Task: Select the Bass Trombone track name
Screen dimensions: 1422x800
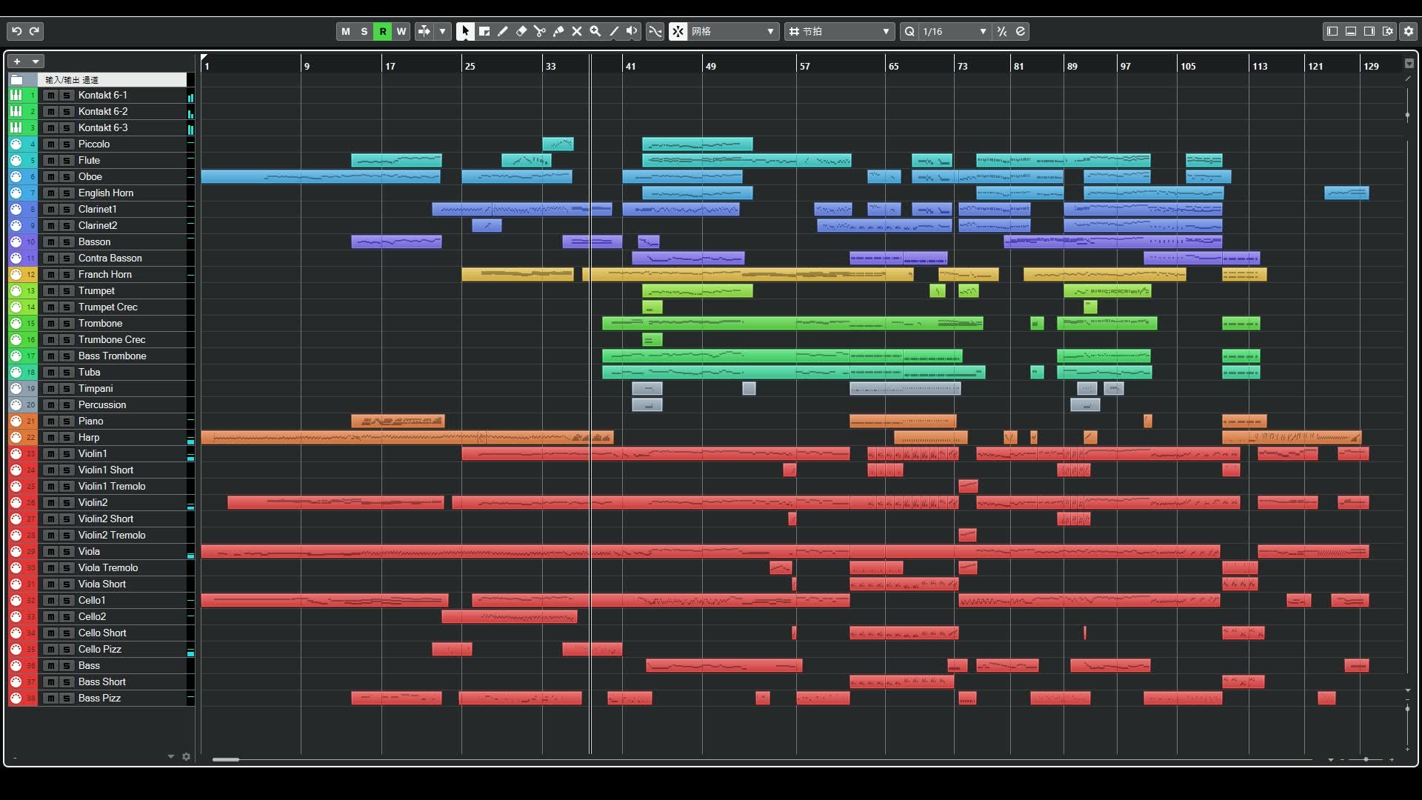Action: 113,356
